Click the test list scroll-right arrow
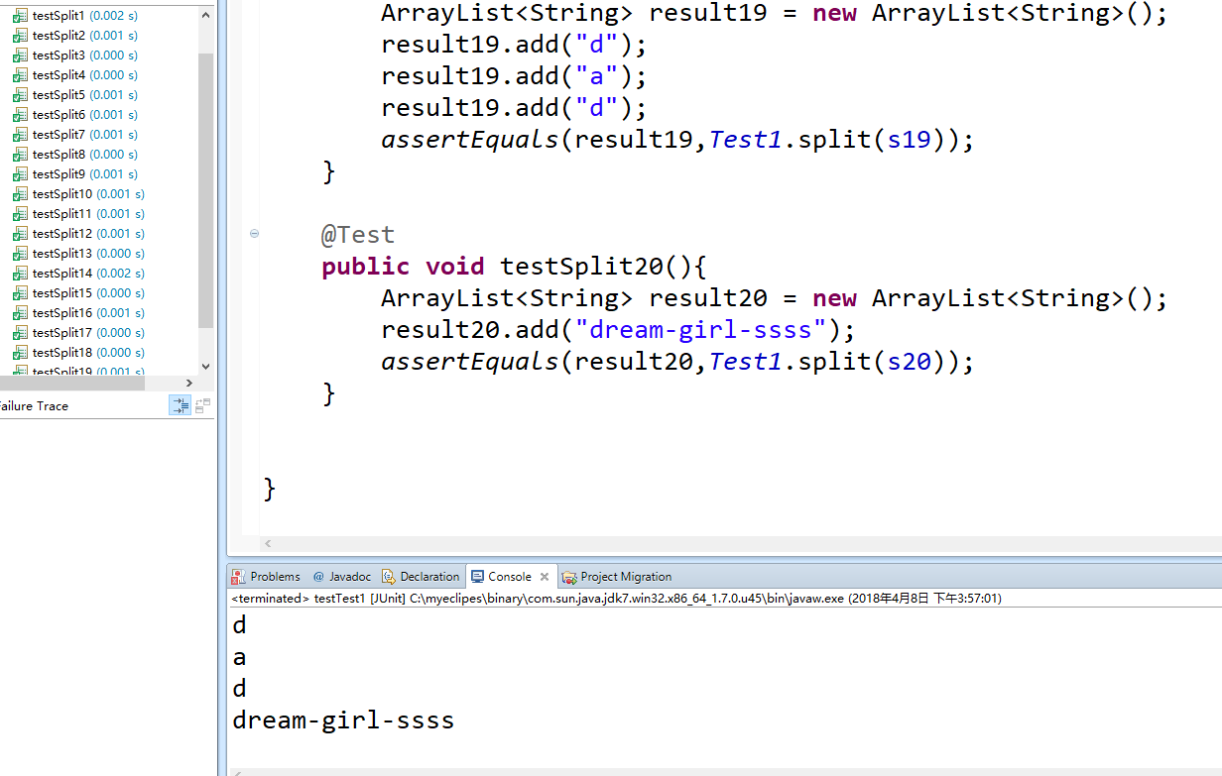Viewport: 1222px width, 776px height. [x=189, y=384]
